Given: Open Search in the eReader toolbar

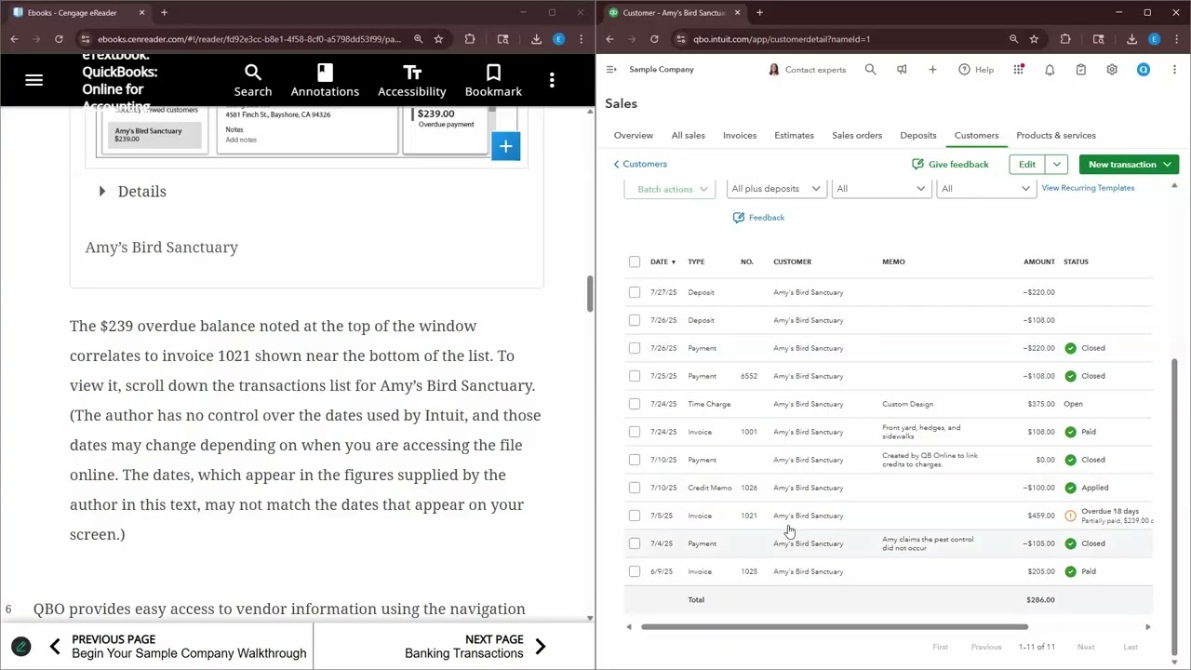Looking at the screenshot, I should pos(252,81).
